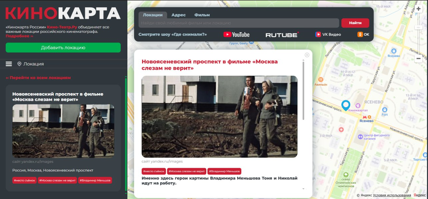Open the OK social network link

[x=363, y=35]
